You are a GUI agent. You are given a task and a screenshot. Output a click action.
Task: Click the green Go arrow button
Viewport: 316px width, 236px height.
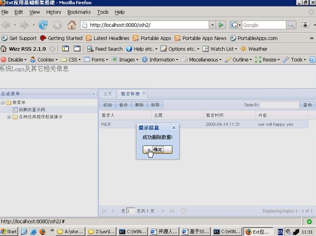221,25
